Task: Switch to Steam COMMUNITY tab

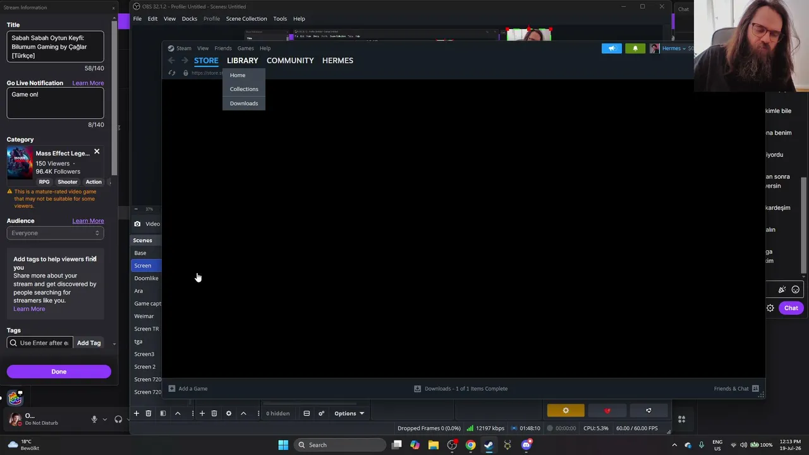Action: [290, 61]
